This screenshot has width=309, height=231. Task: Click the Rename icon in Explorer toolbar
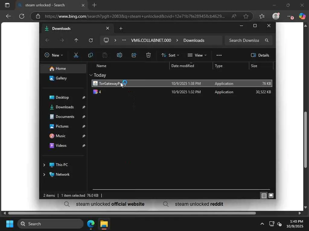point(119,55)
